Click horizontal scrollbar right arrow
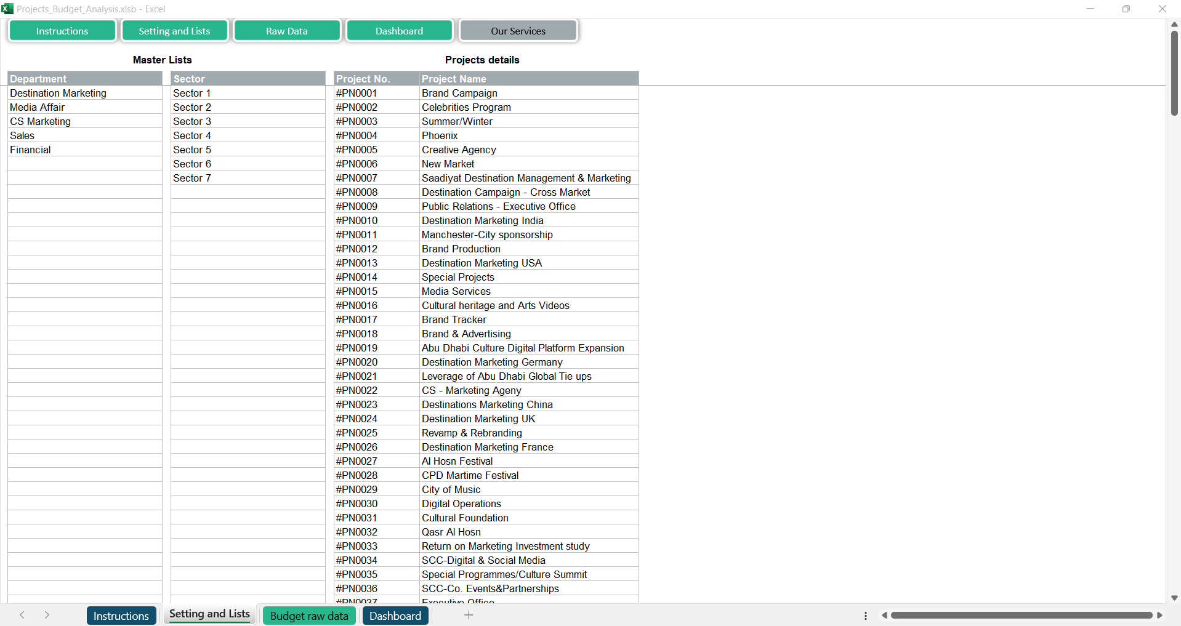This screenshot has width=1181, height=626. [1160, 615]
